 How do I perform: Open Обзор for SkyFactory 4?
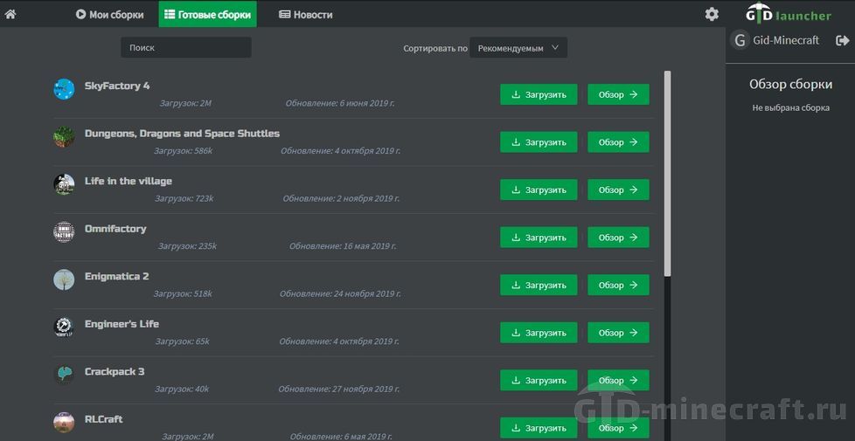pos(618,94)
